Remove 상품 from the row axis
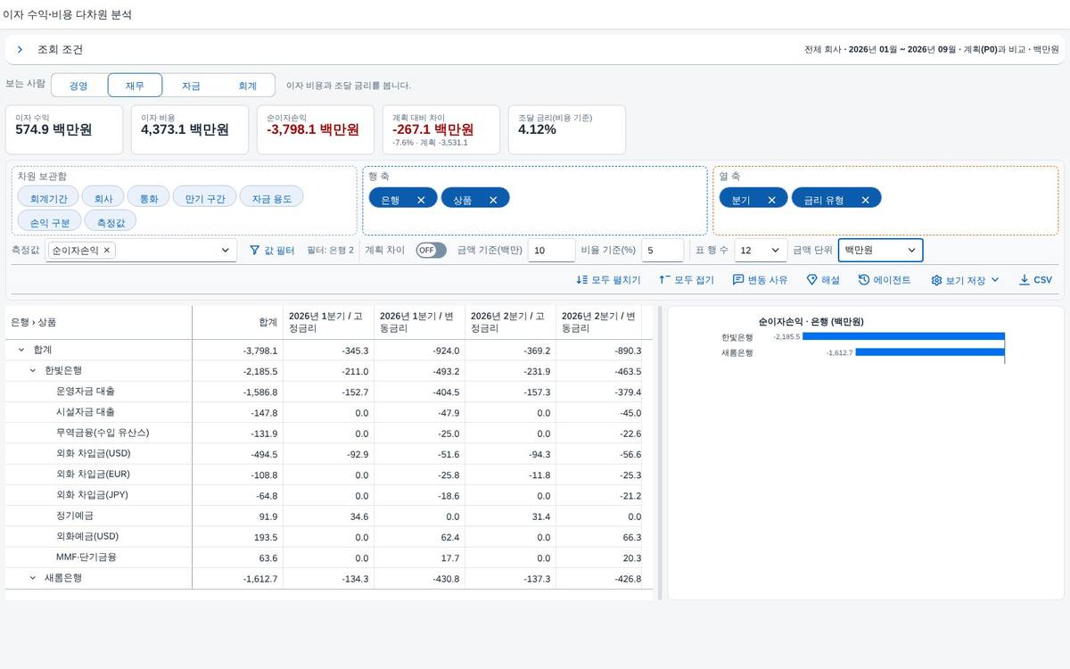The image size is (1070, 669). pyautogui.click(x=493, y=200)
